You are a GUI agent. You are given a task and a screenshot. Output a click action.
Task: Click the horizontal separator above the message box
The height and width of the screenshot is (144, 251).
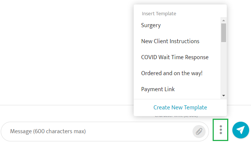(66, 105)
